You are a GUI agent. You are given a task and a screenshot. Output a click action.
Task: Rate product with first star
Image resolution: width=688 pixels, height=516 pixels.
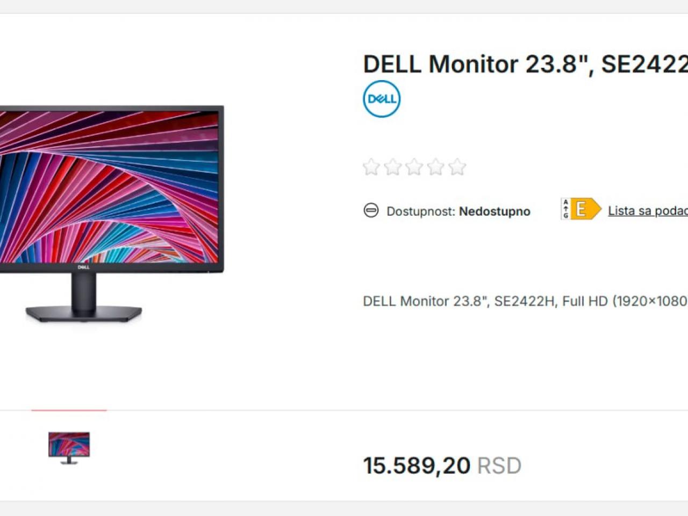371,167
